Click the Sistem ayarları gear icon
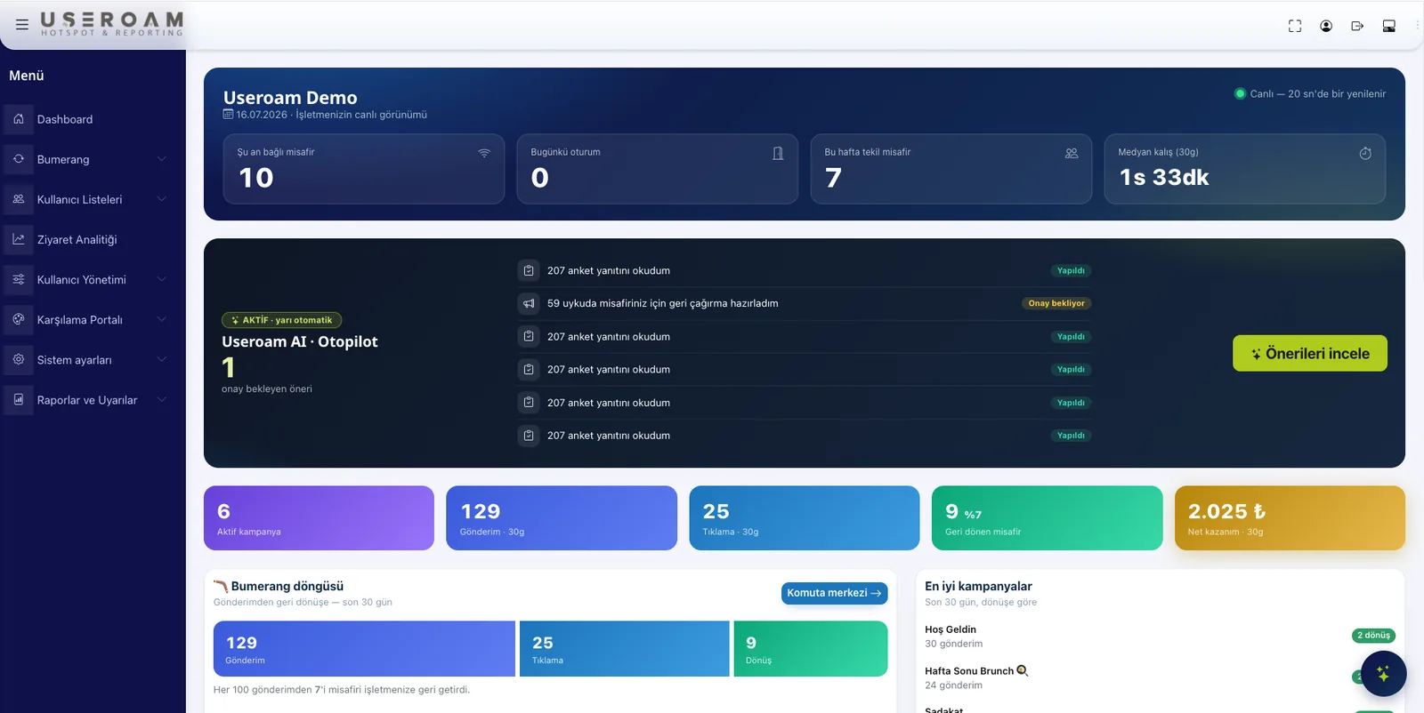This screenshot has height=713, width=1424. (x=19, y=359)
